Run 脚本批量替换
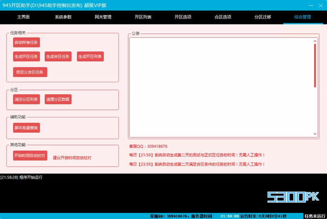This screenshot has width=327, height=219. [x=26, y=128]
